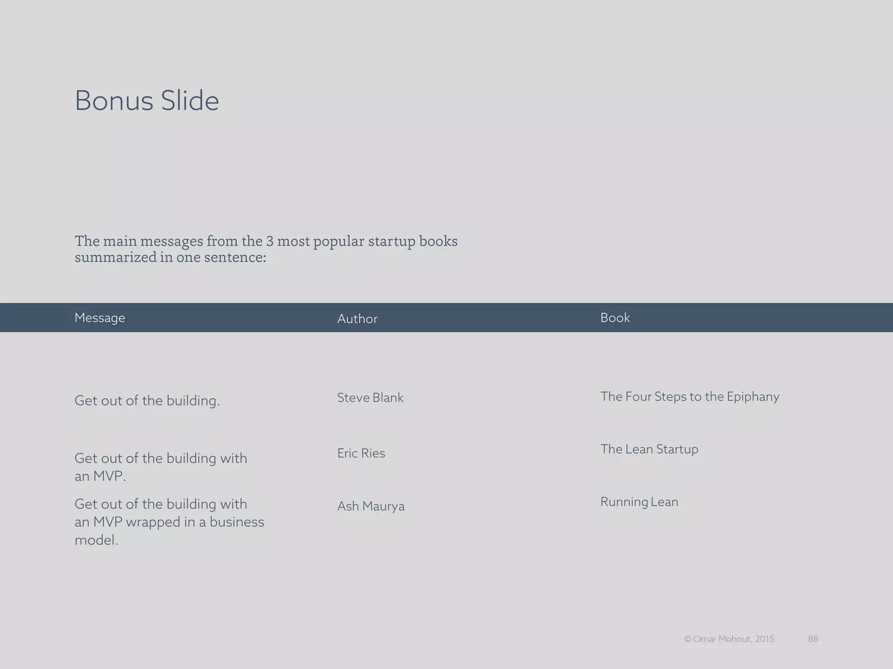The image size is (893, 669).
Task: Click the Ash Maurya author name
Action: (371, 506)
